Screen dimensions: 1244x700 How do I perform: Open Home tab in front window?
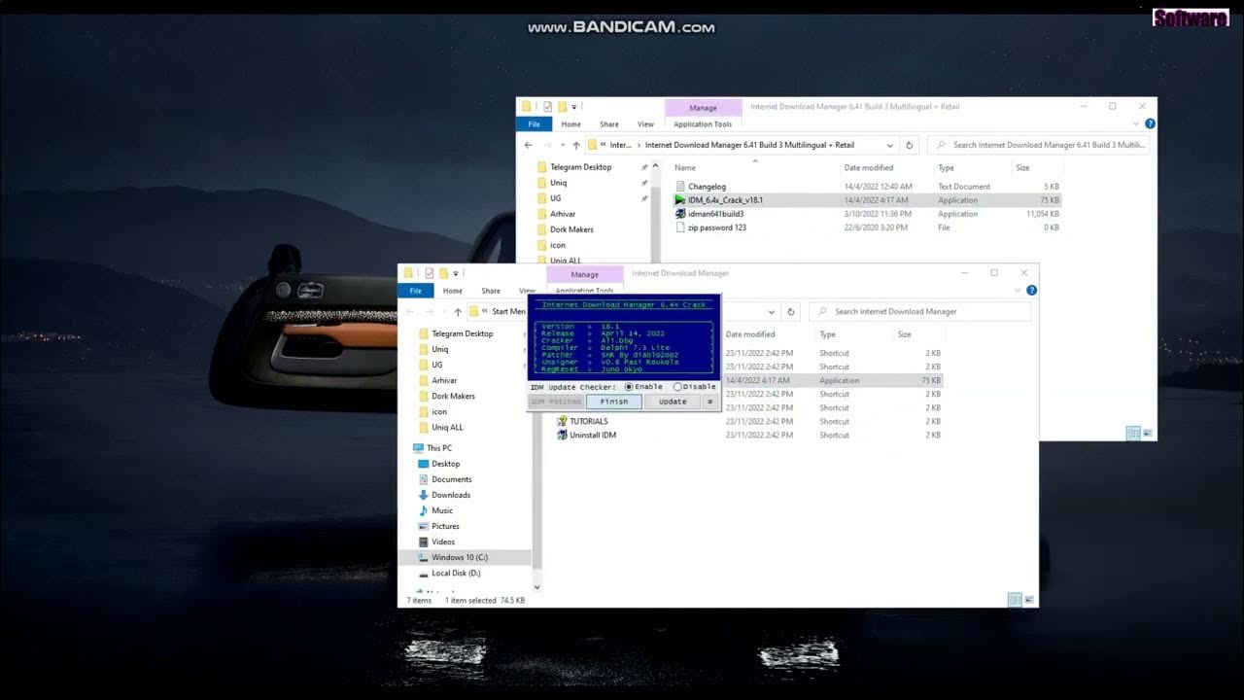[453, 291]
